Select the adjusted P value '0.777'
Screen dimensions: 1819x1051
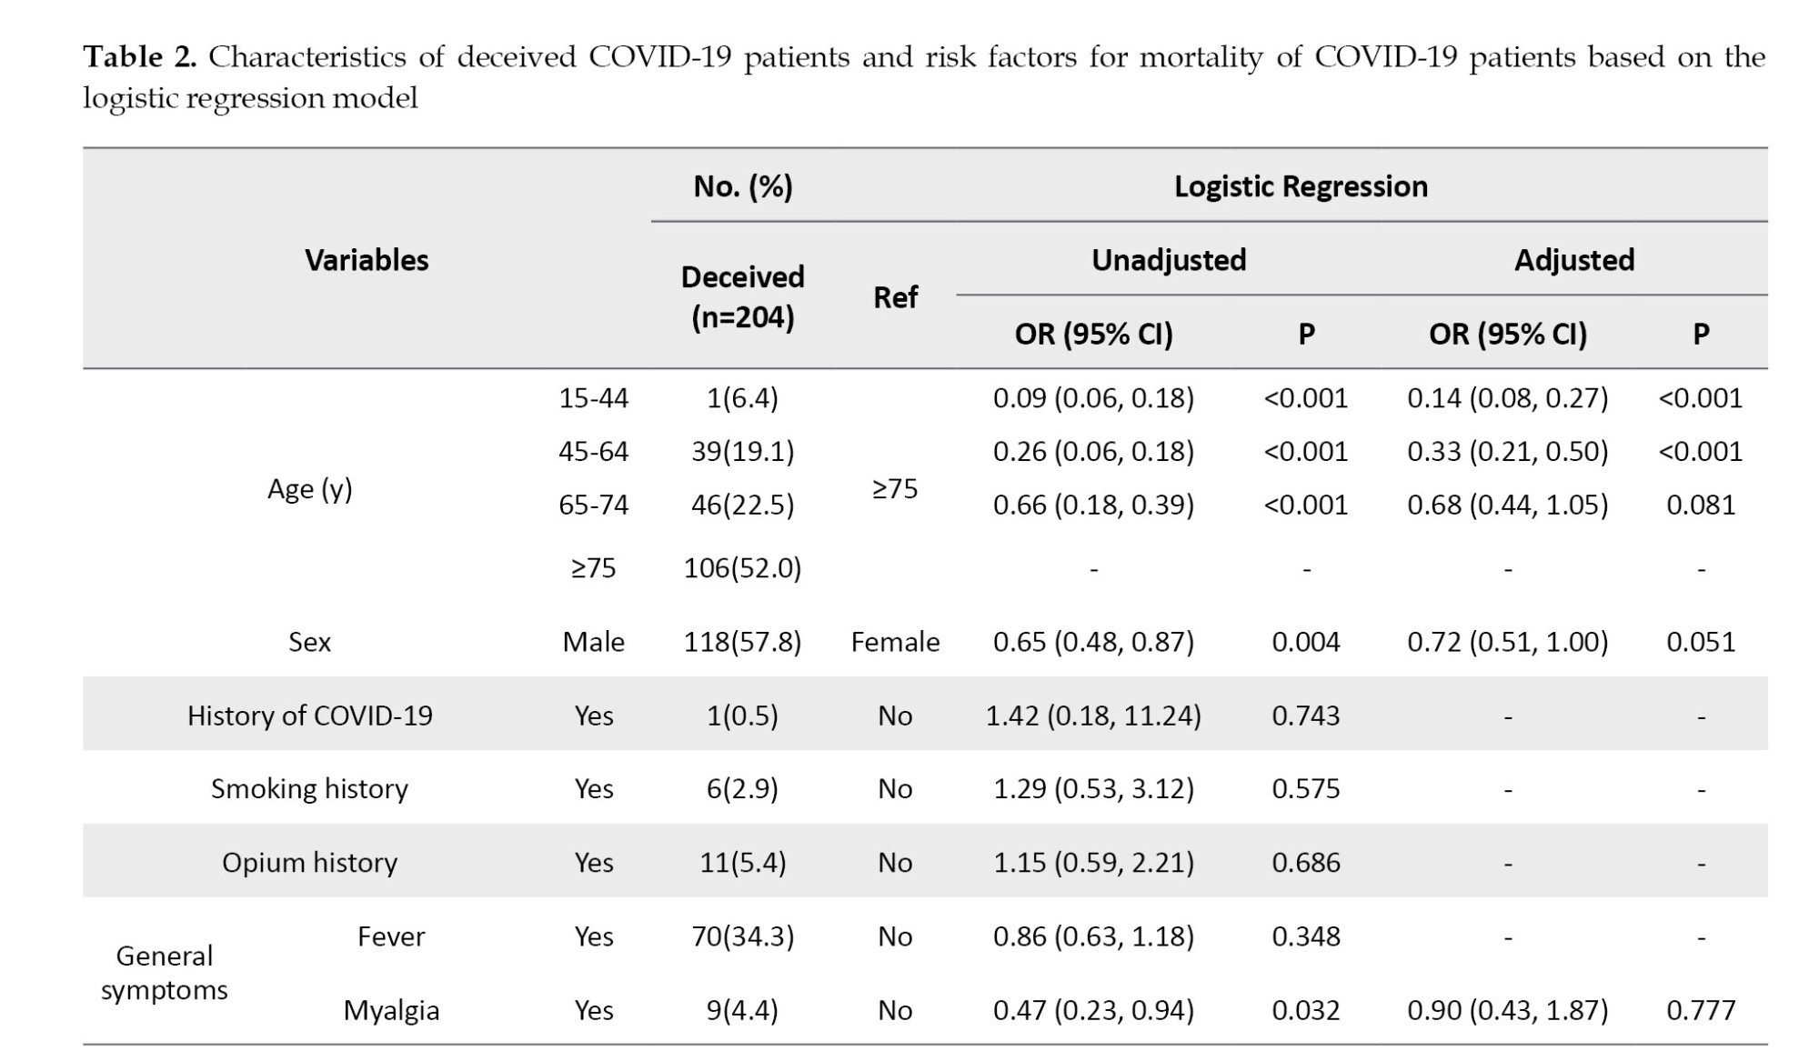coord(1701,1010)
